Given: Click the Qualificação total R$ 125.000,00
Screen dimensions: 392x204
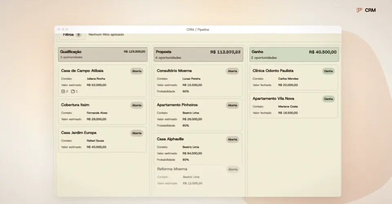Looking at the screenshot, I should coord(134,51).
